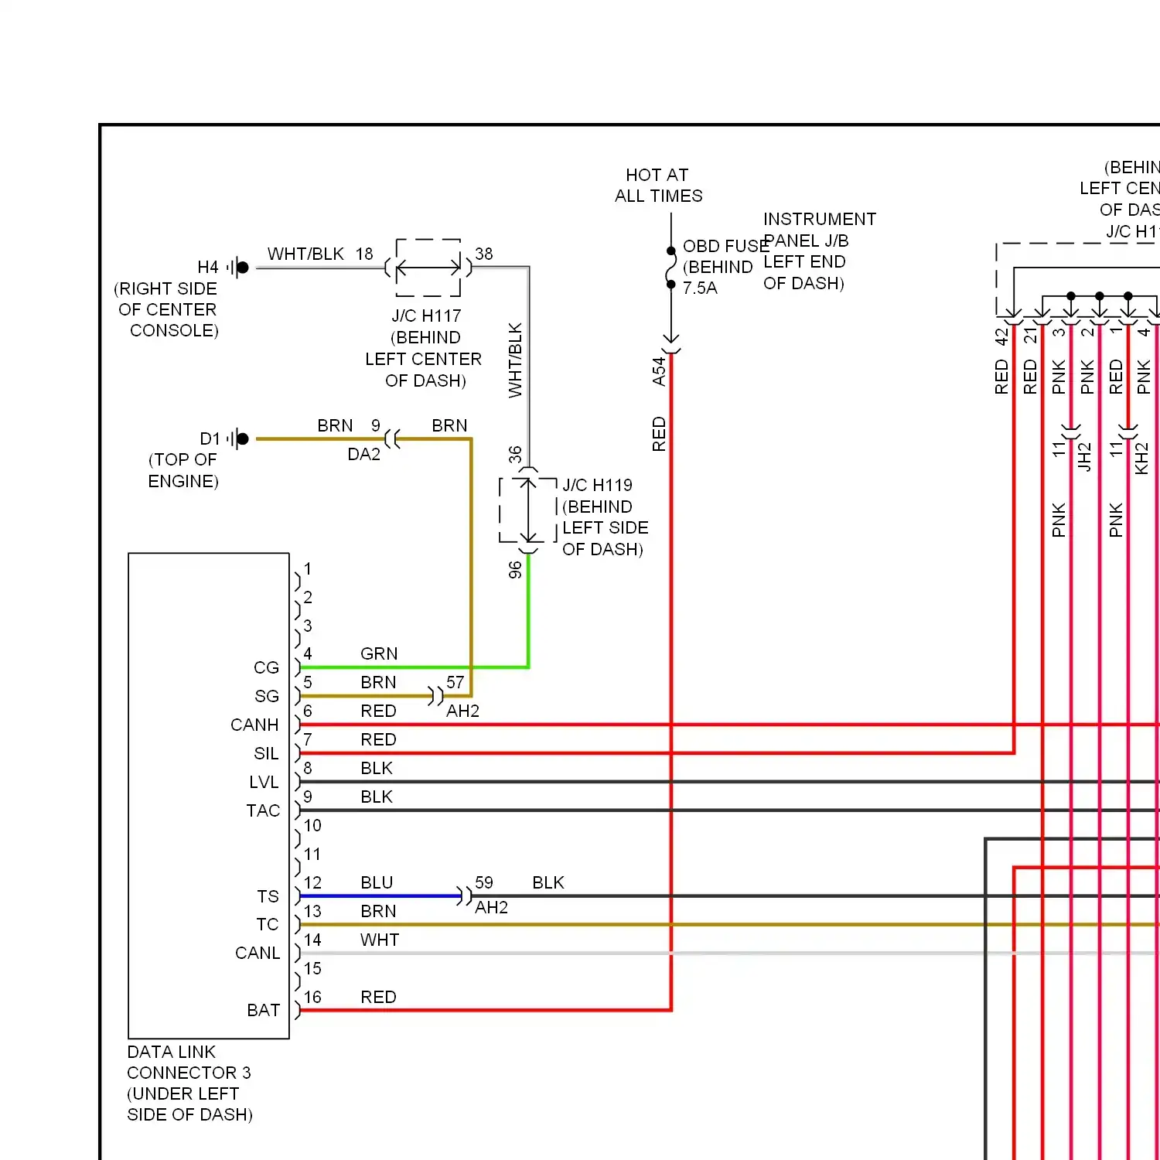Select the BAT terminal label
This screenshot has height=1160, width=1160.
[264, 1010]
